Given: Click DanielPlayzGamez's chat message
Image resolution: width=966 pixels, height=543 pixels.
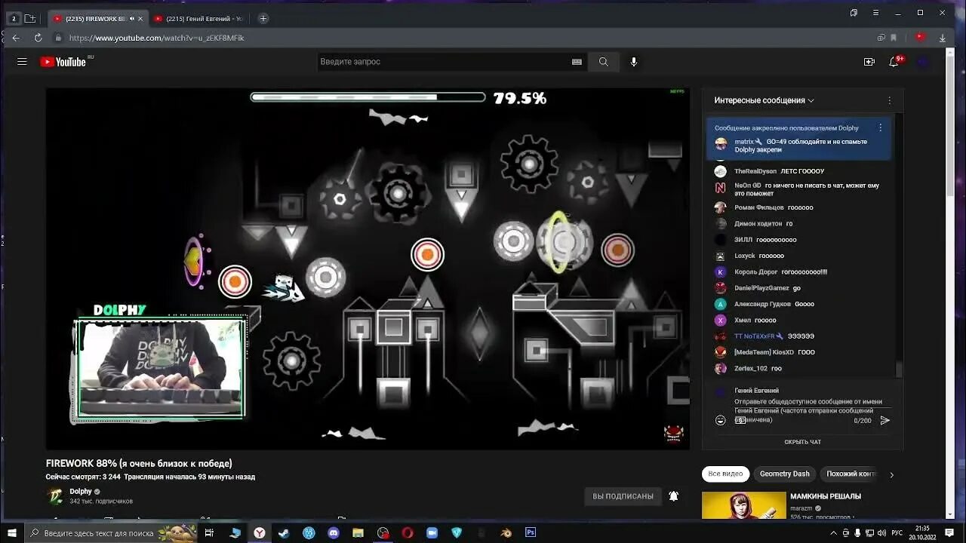Looking at the screenshot, I should (800, 288).
